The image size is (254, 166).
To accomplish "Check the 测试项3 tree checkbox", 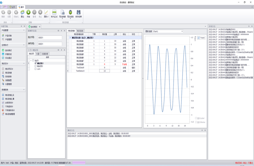I will (36, 66).
